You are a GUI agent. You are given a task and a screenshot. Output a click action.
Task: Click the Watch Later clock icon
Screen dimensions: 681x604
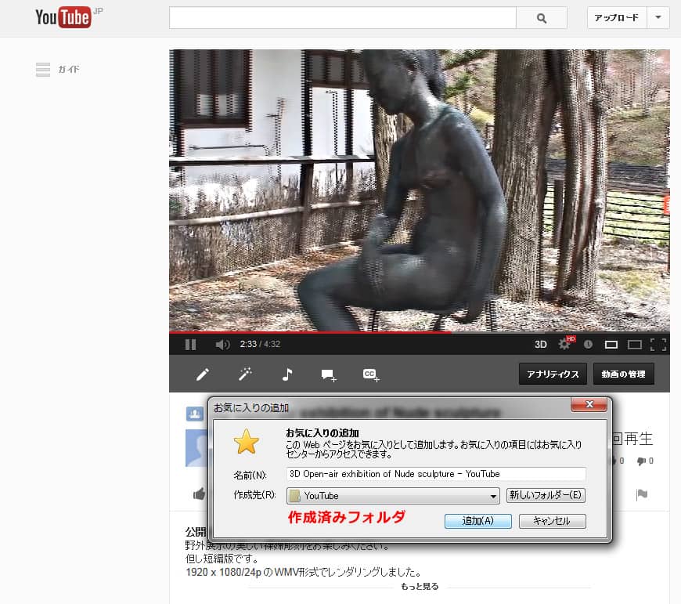[x=588, y=344]
